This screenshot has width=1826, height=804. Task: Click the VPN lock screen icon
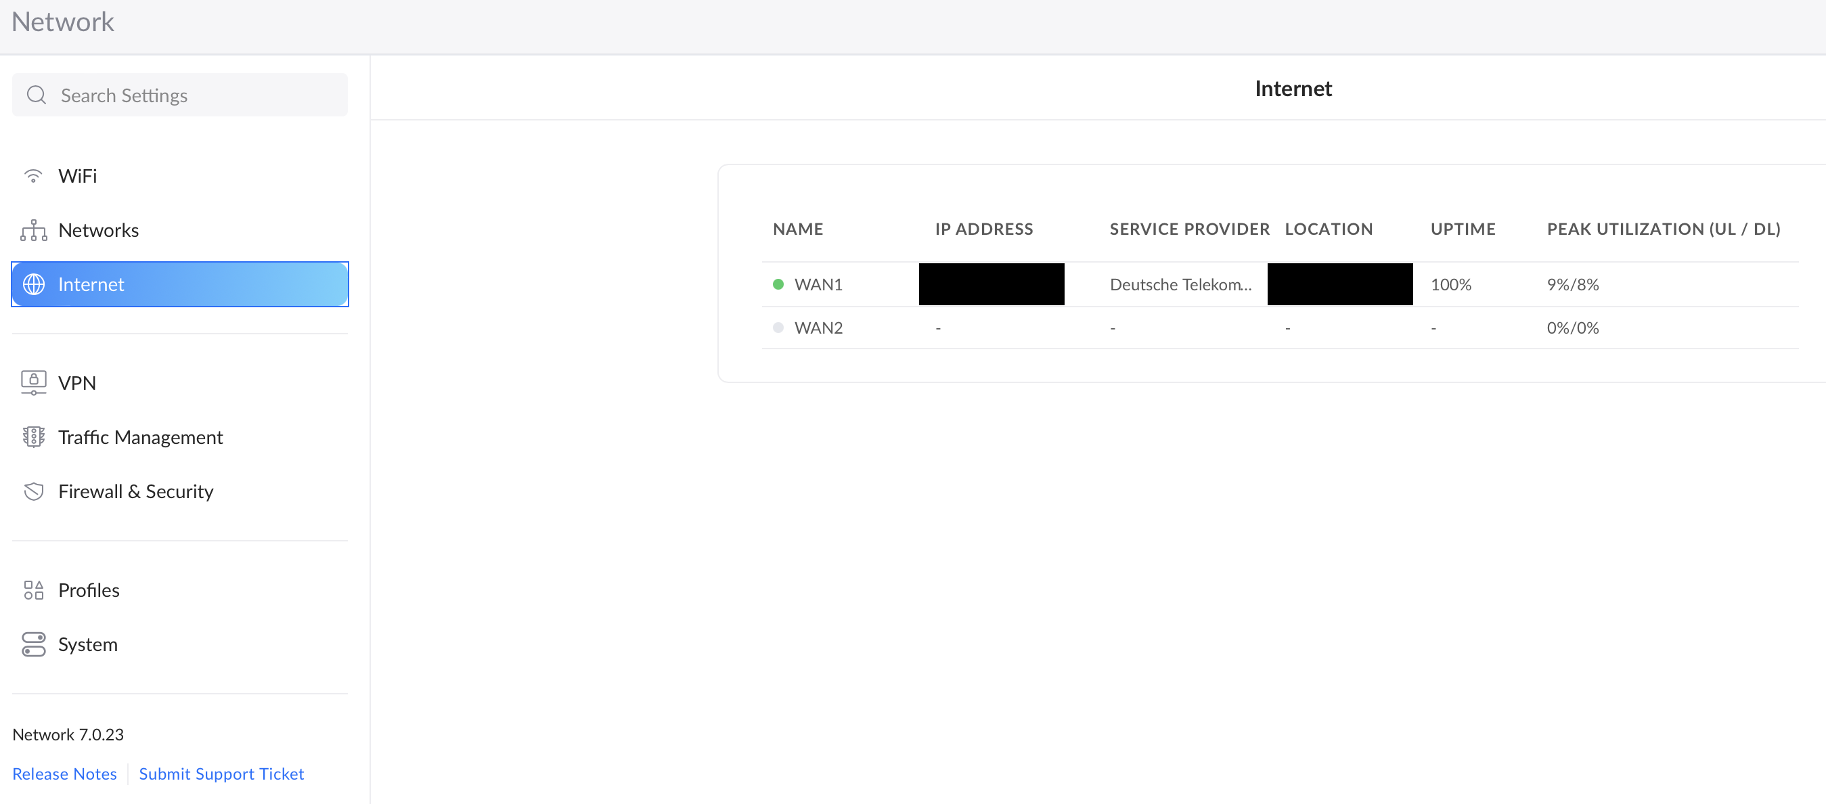point(33,383)
